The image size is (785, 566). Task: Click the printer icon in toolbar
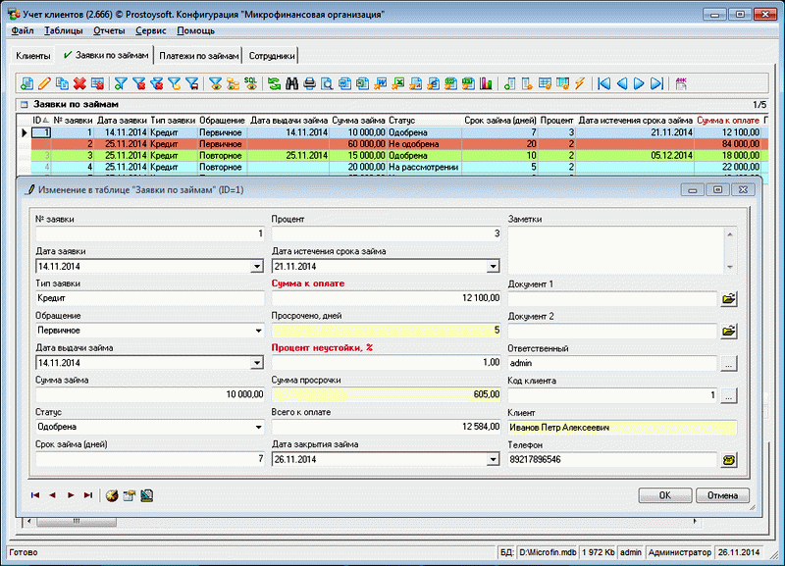[x=309, y=83]
